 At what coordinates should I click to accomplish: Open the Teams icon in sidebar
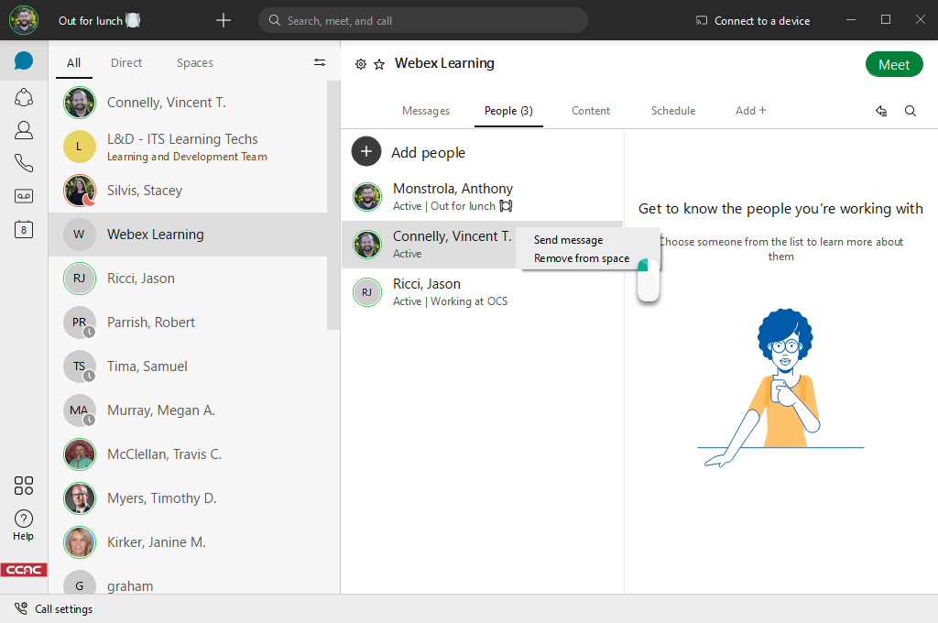(23, 97)
